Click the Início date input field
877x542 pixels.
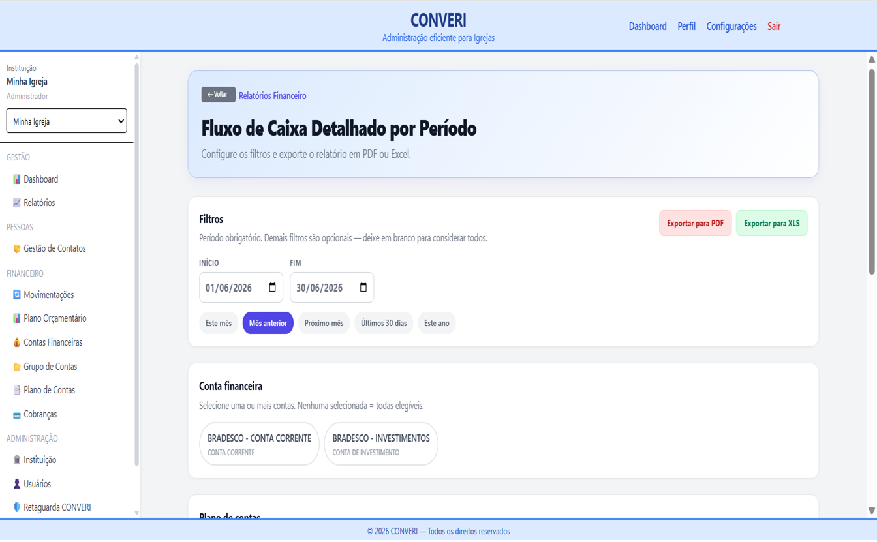[241, 288]
